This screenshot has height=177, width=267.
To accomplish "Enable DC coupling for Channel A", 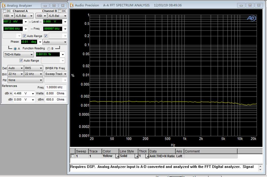I will tap(5, 11).
